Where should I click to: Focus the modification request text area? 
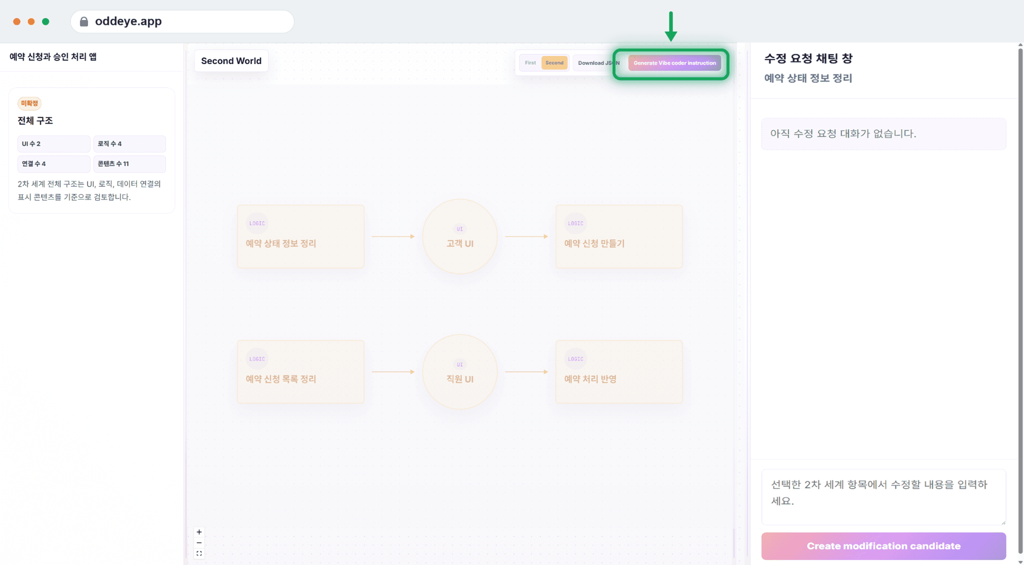(x=883, y=497)
